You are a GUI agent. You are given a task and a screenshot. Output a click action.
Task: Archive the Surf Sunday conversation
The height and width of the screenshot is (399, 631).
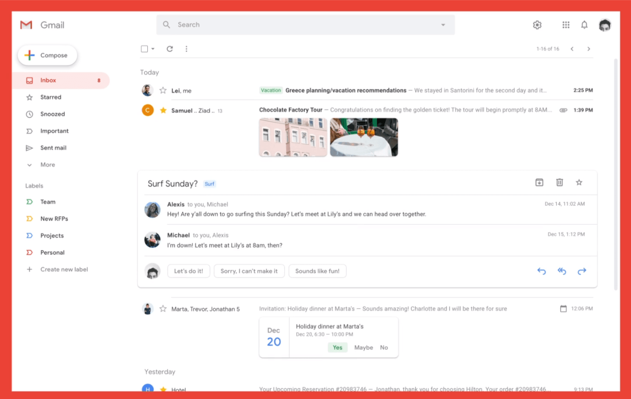click(539, 183)
